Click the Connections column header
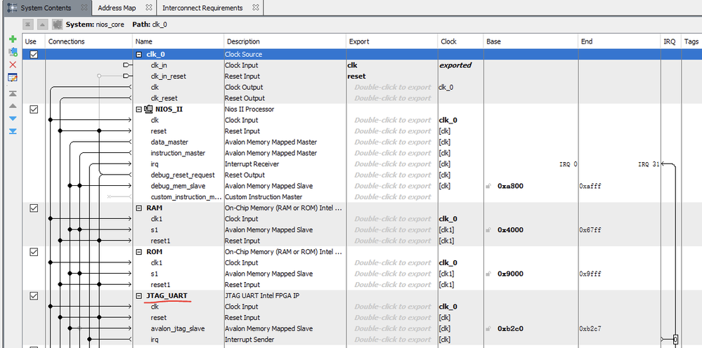Viewport: 702px width, 348px height. coord(89,41)
